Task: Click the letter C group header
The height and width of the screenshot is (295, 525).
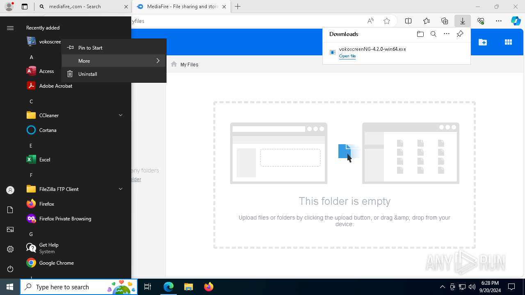Action: [x=31, y=102]
